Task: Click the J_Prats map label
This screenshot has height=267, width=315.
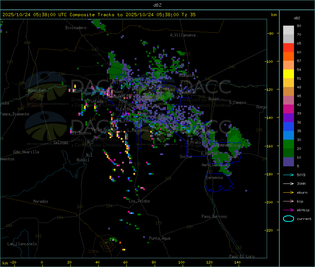Action: (194, 142)
